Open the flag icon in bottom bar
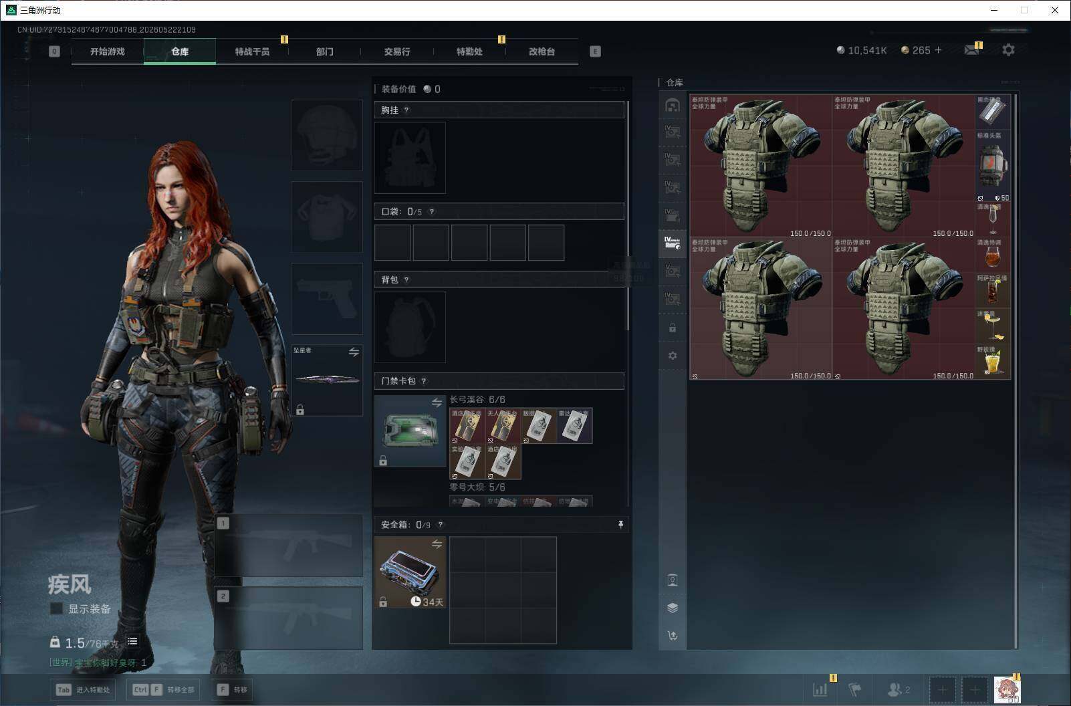This screenshot has width=1071, height=706. [x=854, y=689]
